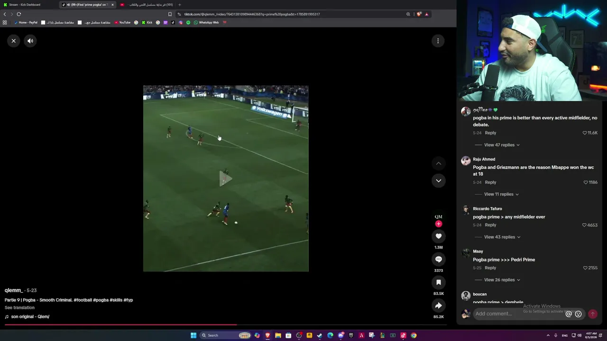
Task: Go back in the browser
Action: tap(5, 14)
